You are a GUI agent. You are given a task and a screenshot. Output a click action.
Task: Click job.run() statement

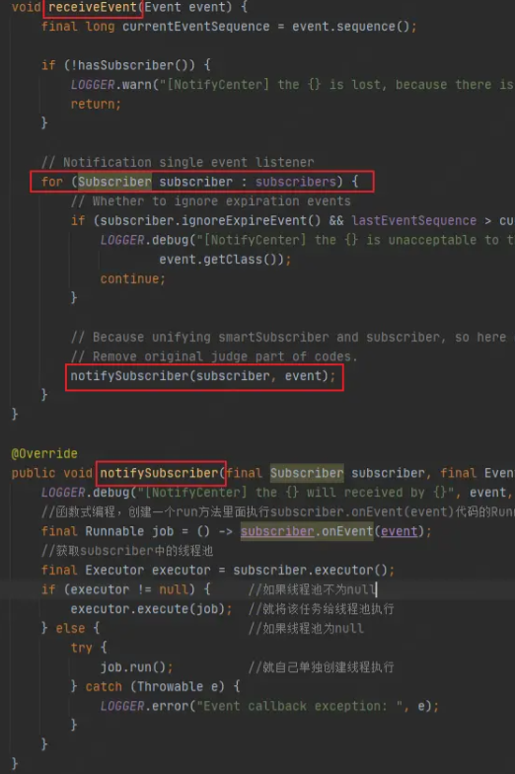(136, 667)
